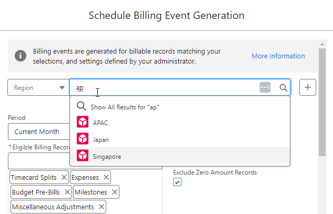Remove the Milestones pill

[114, 192]
